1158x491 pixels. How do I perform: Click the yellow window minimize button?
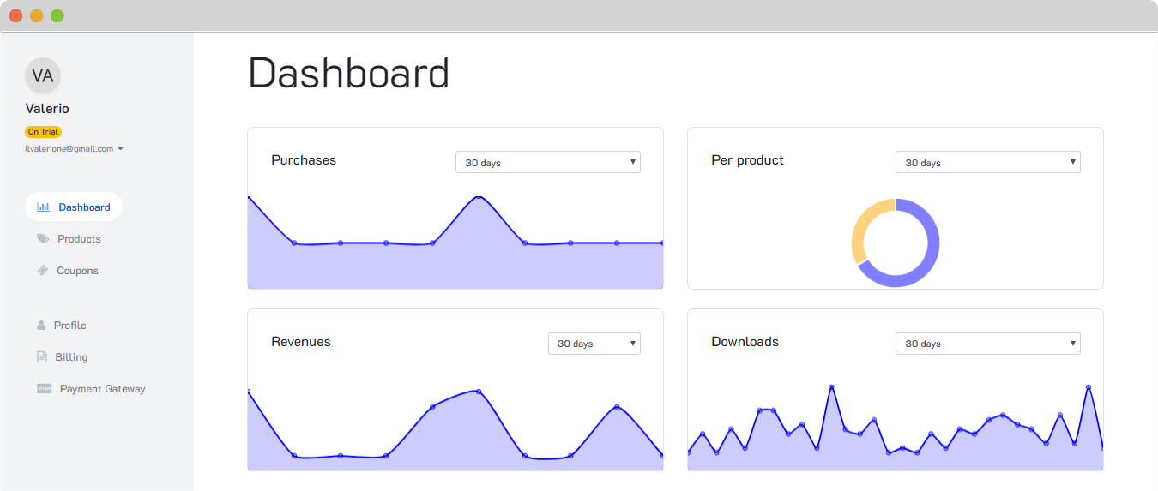[36, 15]
